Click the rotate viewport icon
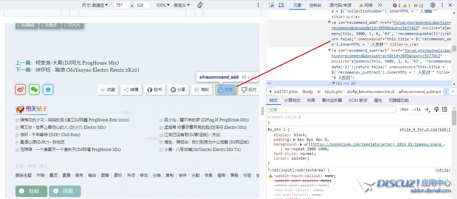The height and width of the screenshot is (199, 457). tap(200, 5)
